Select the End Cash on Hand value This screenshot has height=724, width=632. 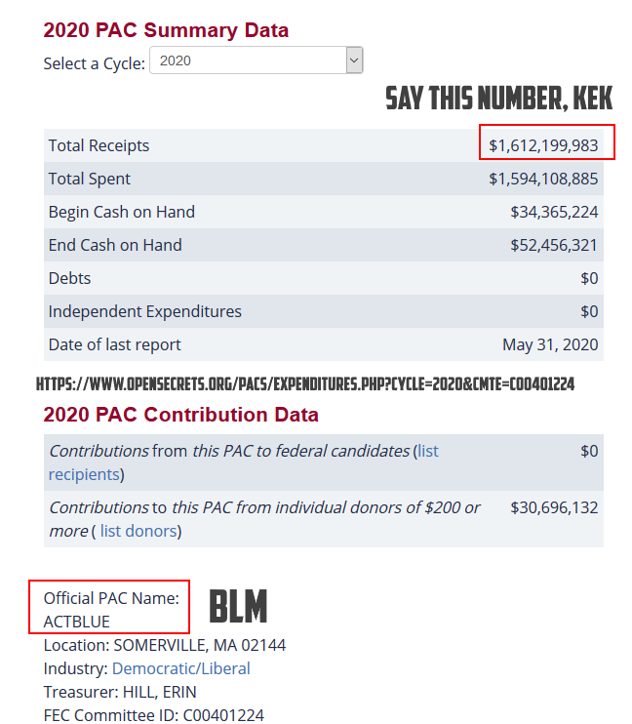[554, 245]
